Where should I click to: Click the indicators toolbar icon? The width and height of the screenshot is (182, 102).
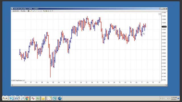click(46, 11)
